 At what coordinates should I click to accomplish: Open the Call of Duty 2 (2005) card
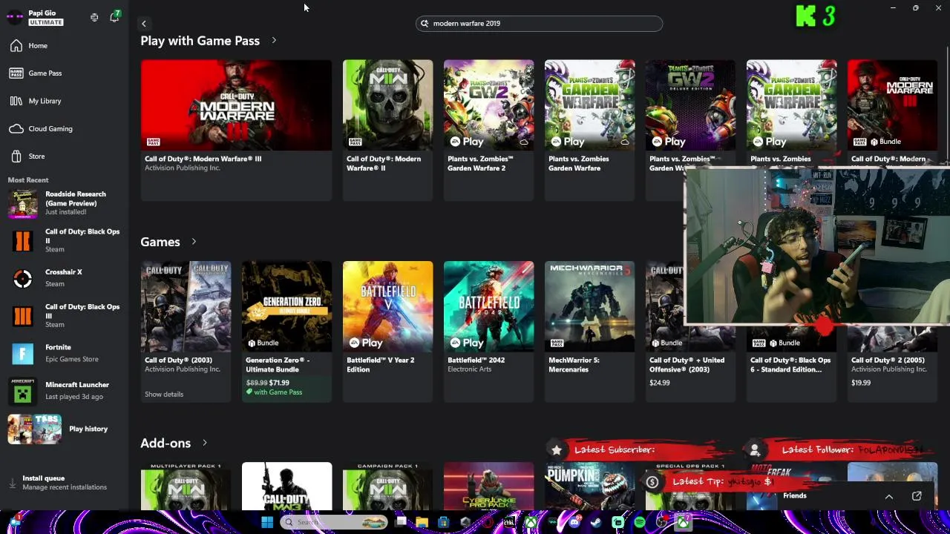tap(892, 363)
